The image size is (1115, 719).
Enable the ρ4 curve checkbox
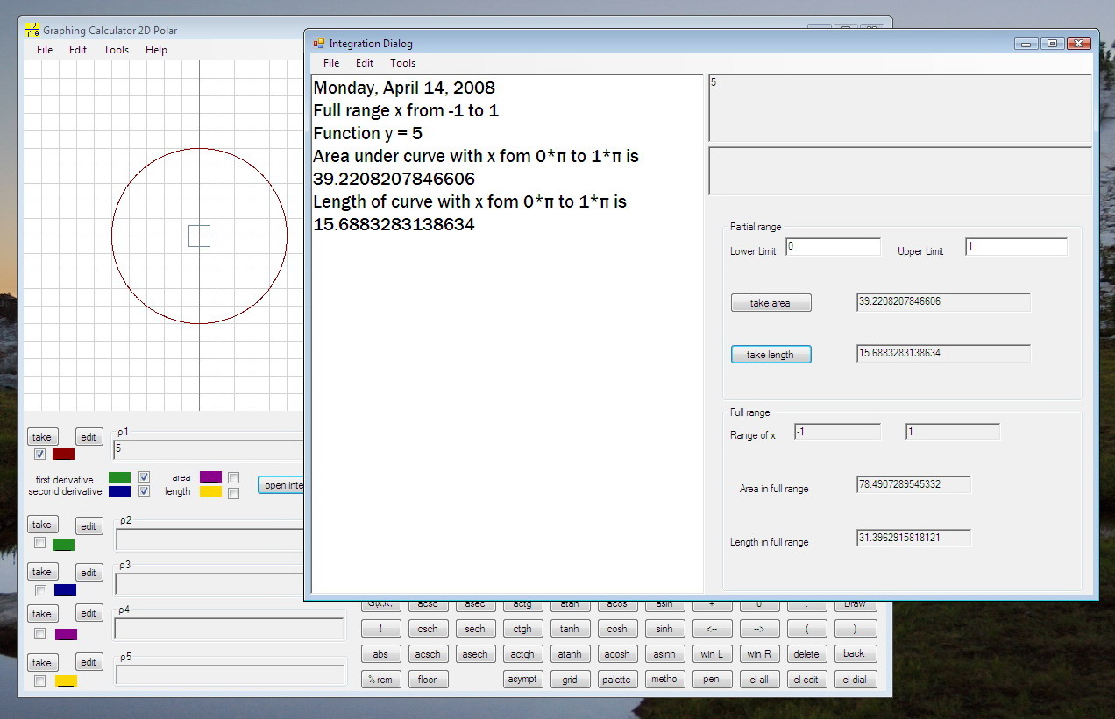[x=39, y=633]
